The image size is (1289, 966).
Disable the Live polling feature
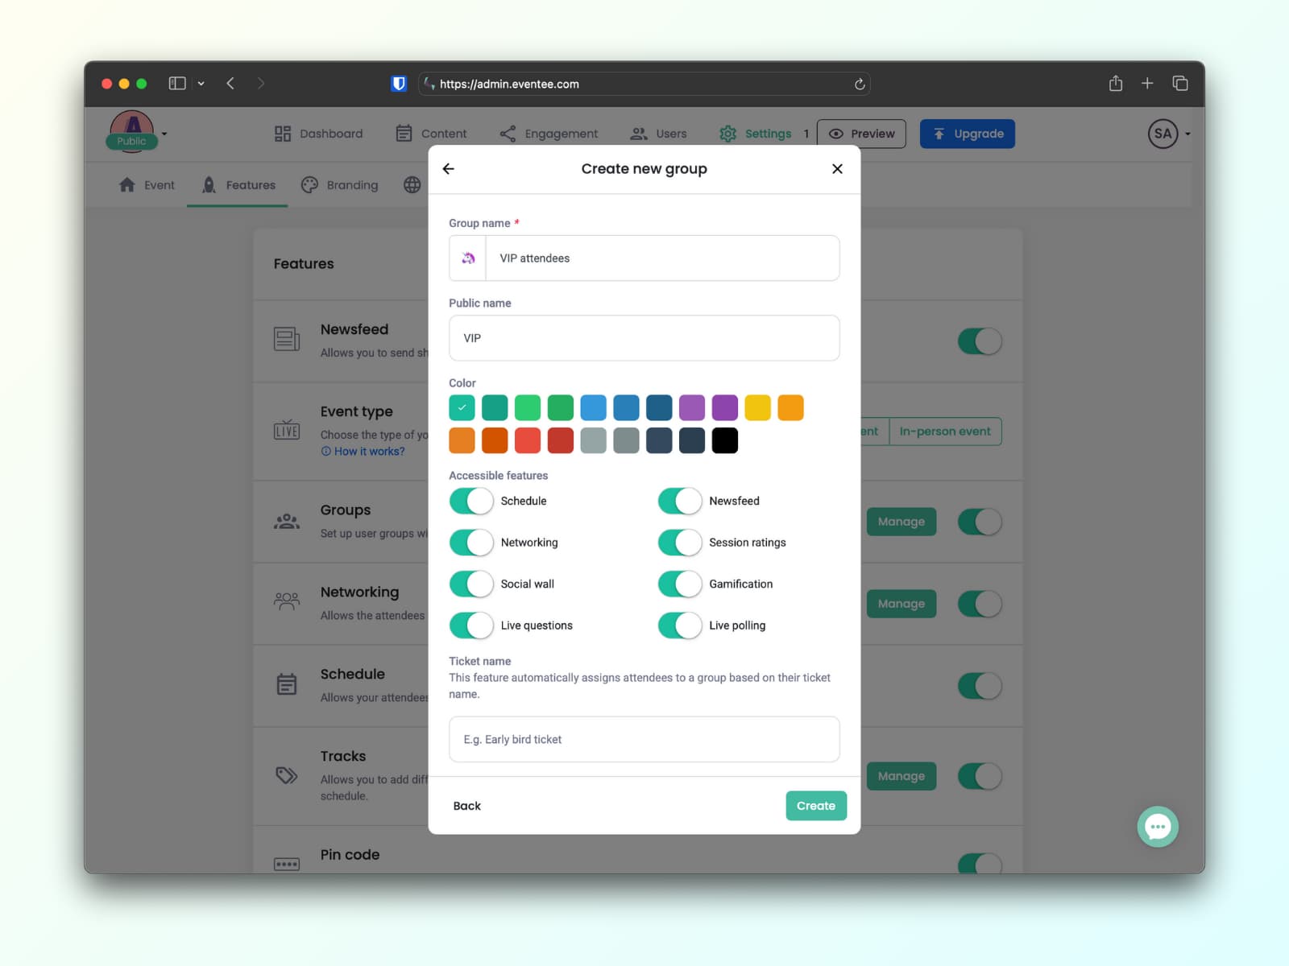679,625
